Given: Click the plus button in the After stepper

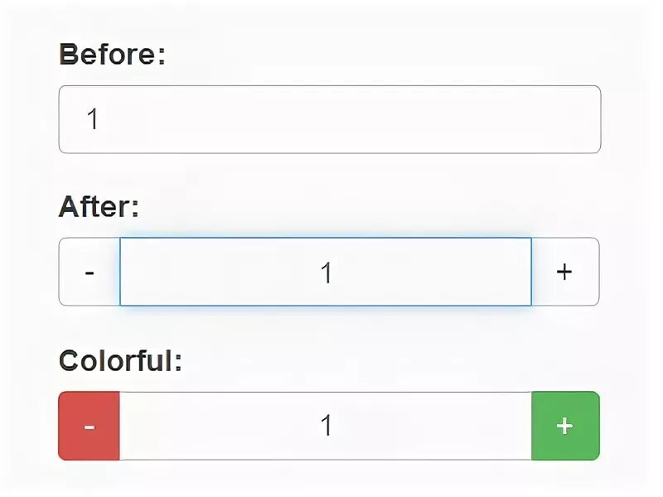Looking at the screenshot, I should click(x=564, y=272).
